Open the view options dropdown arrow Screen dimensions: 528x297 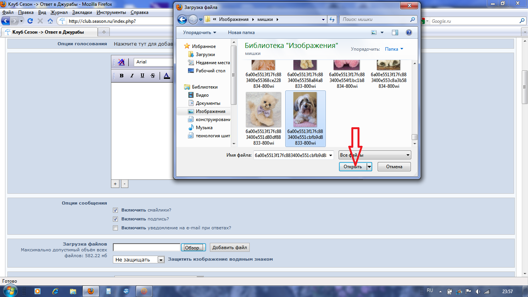(x=382, y=32)
